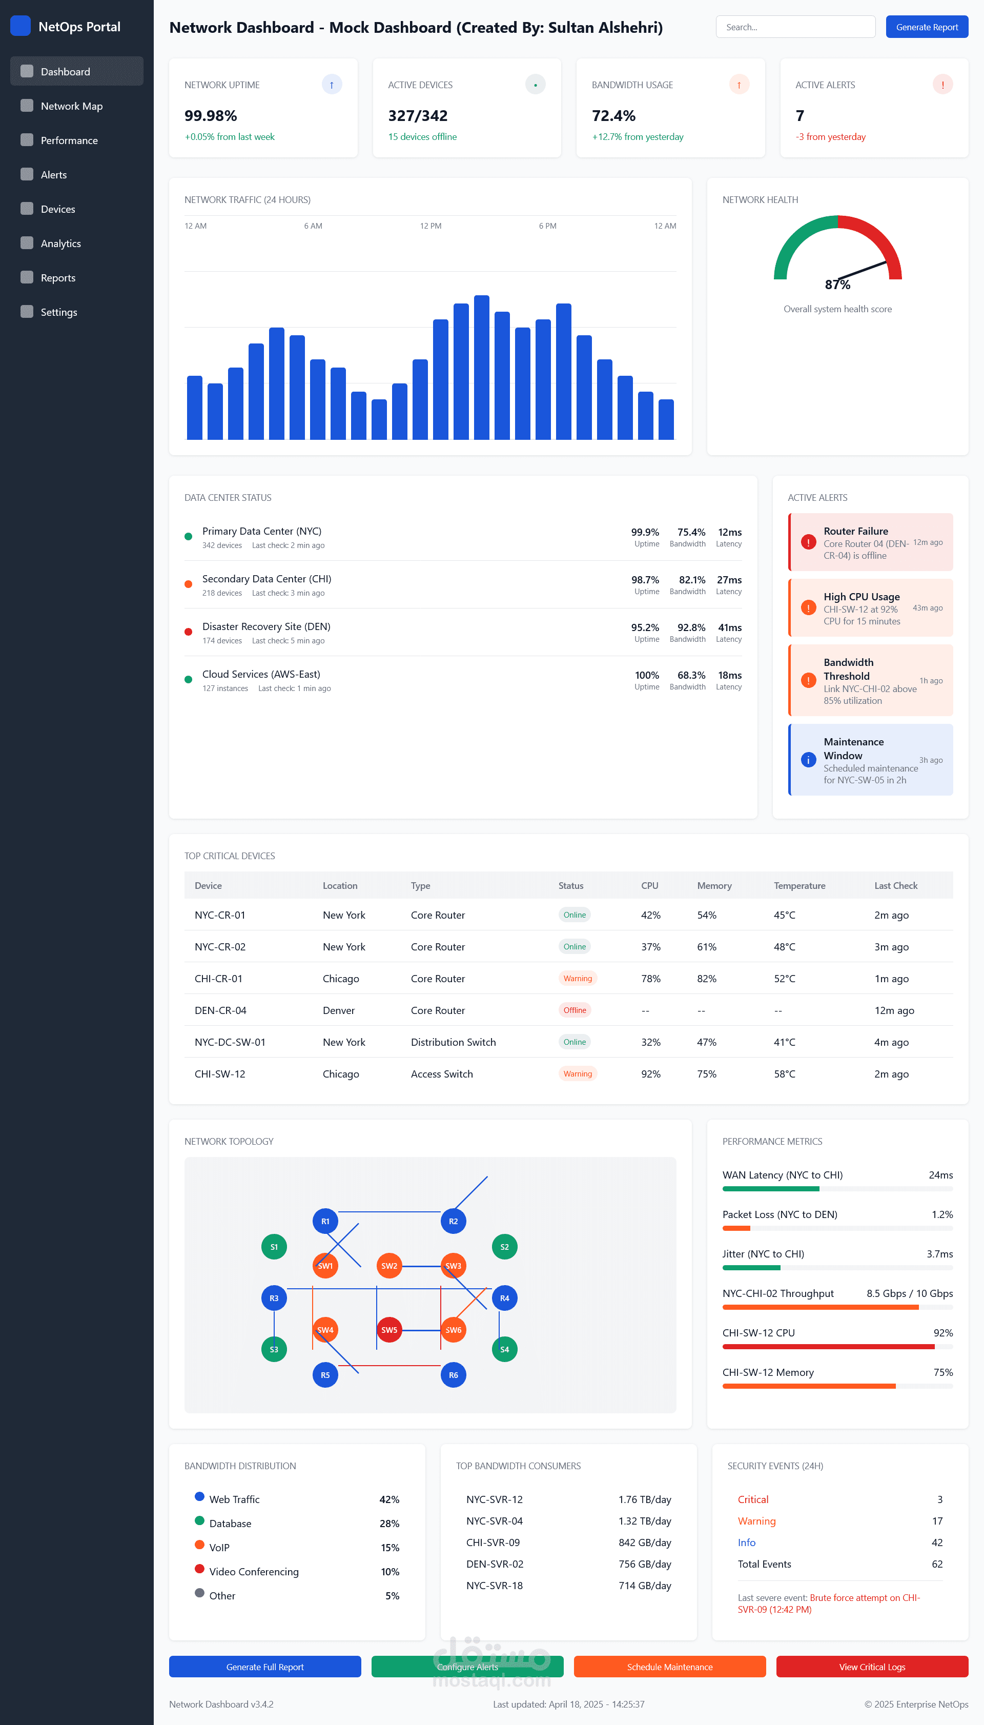Click the Offline status badge for DEN-CR-04

click(575, 1010)
